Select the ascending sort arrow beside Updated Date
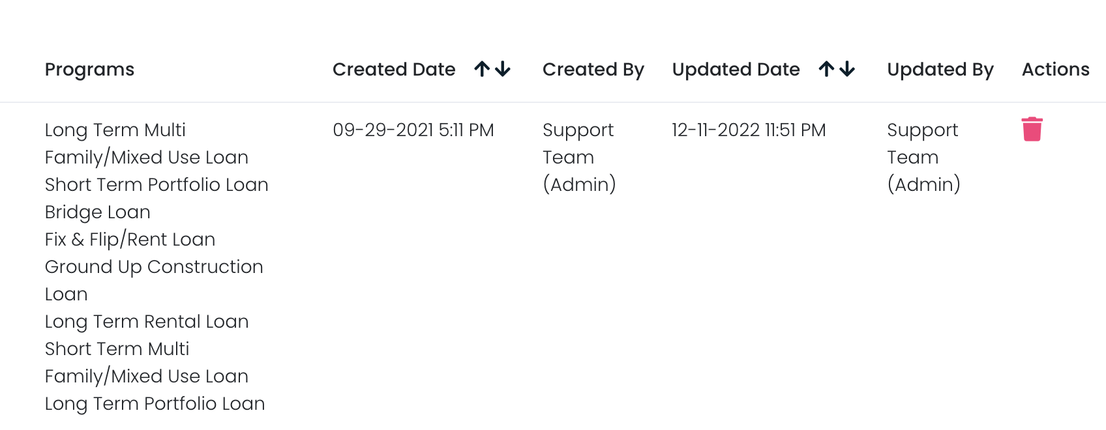1106x430 pixels. [826, 68]
